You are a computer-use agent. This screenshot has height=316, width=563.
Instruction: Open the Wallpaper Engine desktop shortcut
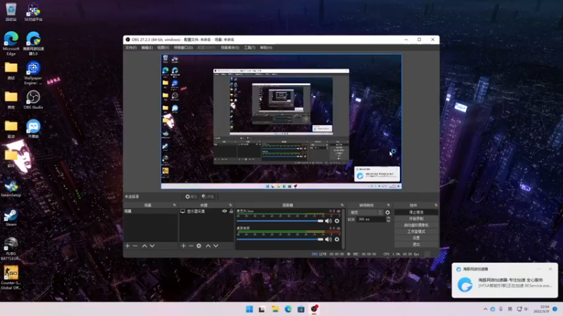click(x=33, y=73)
